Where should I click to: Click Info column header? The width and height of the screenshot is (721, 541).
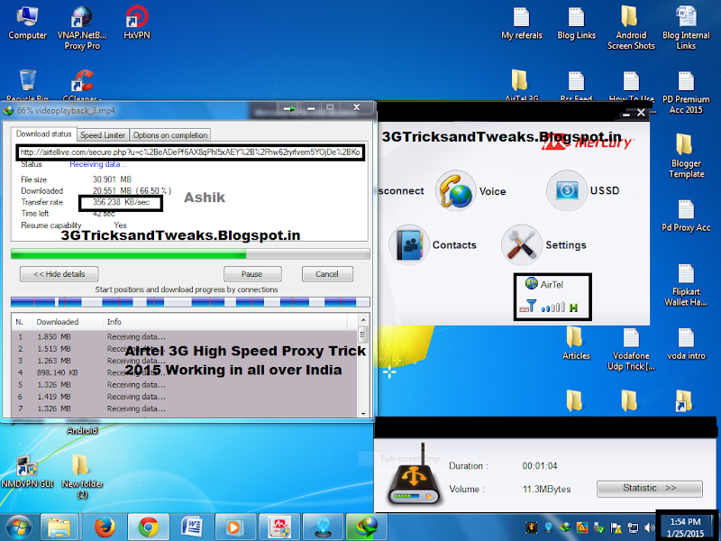coord(225,322)
